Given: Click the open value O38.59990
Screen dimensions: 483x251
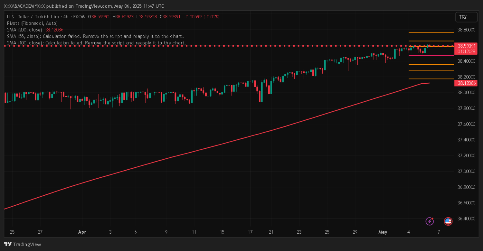Looking at the screenshot, I should coord(99,17).
